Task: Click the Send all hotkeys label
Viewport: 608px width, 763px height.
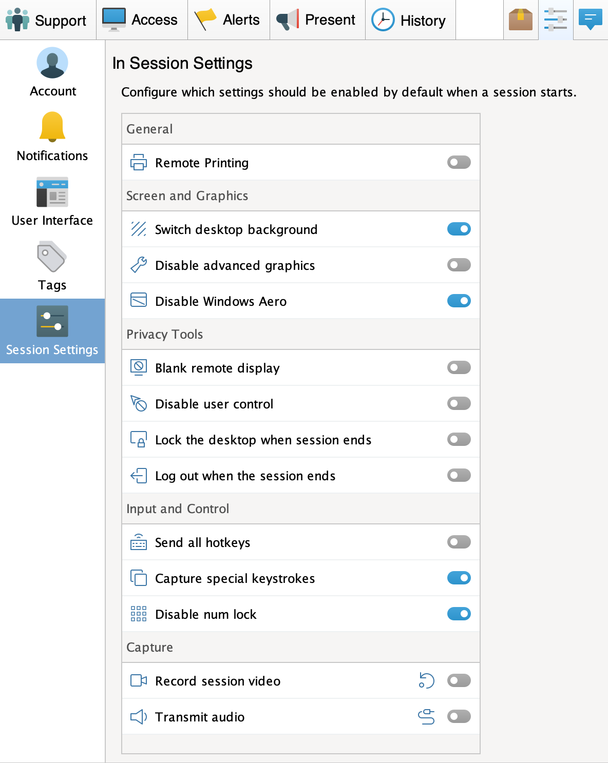Action: 202,542
